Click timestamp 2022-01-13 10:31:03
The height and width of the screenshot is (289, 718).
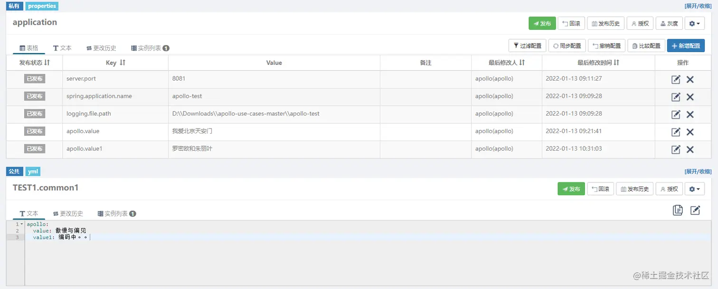click(x=574, y=149)
